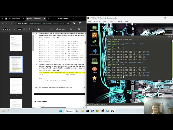Select page 1 thumbnail in sidebar
Viewport: 173px width, 130px height.
(16, 43)
